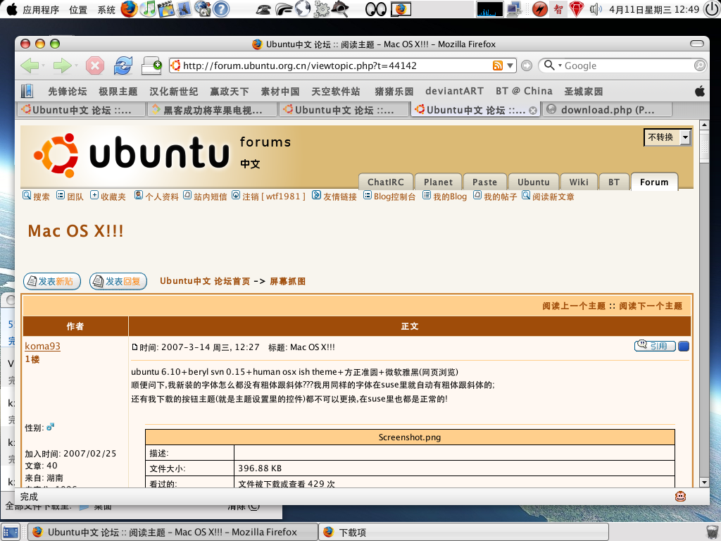721x541 pixels.
Task: Click the 发表新贴 new post button
Action: tap(52, 281)
